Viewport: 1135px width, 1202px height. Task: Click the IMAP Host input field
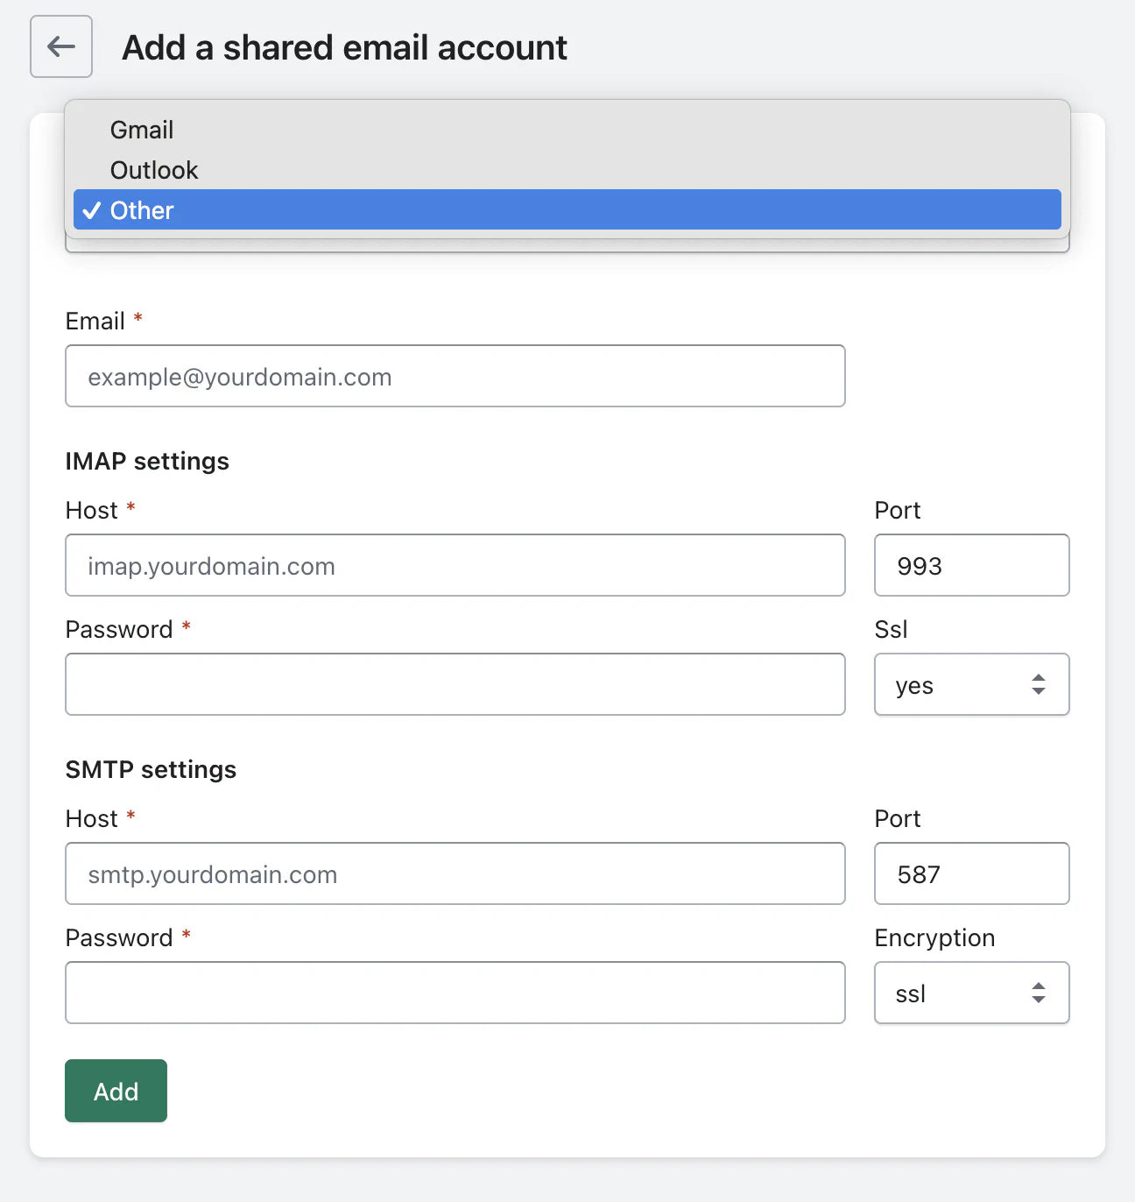tap(455, 565)
